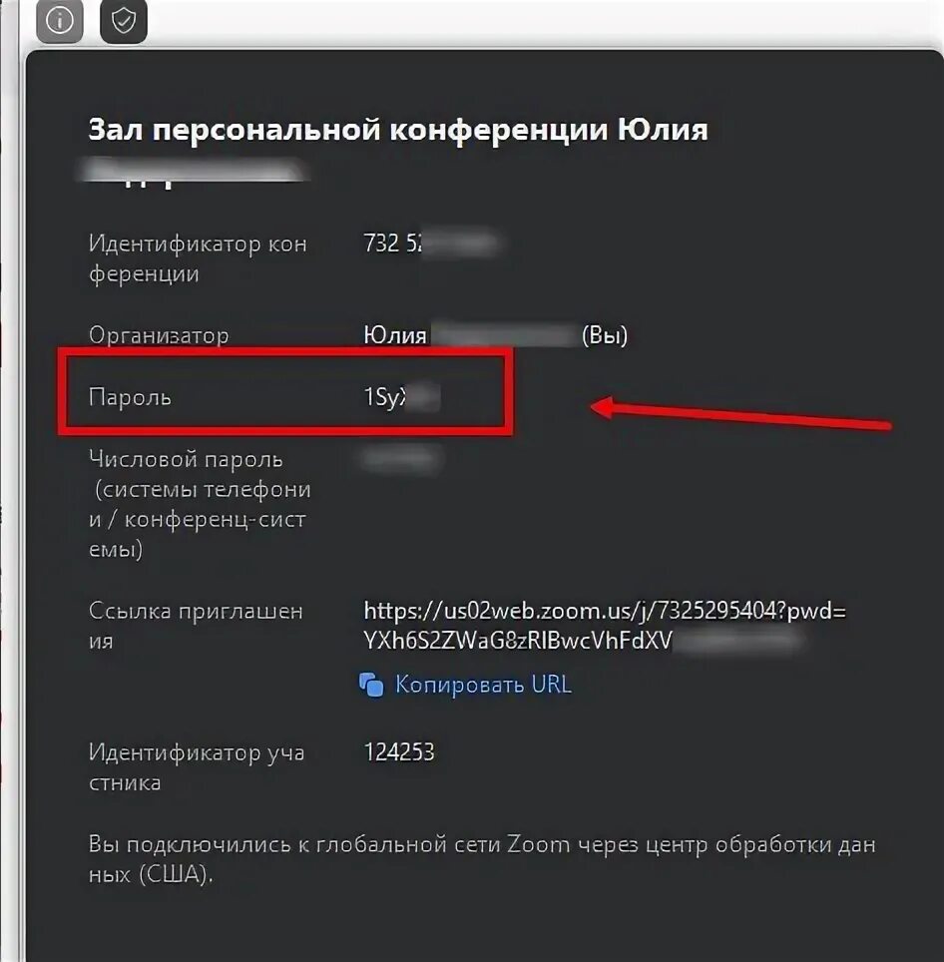Click the Zoom data center notice text
The width and height of the screenshot is (944, 962).
point(482,859)
